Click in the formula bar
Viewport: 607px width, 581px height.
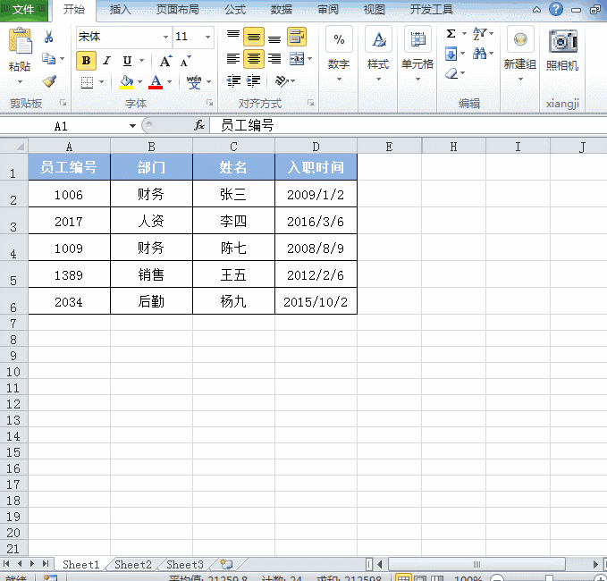pos(408,125)
